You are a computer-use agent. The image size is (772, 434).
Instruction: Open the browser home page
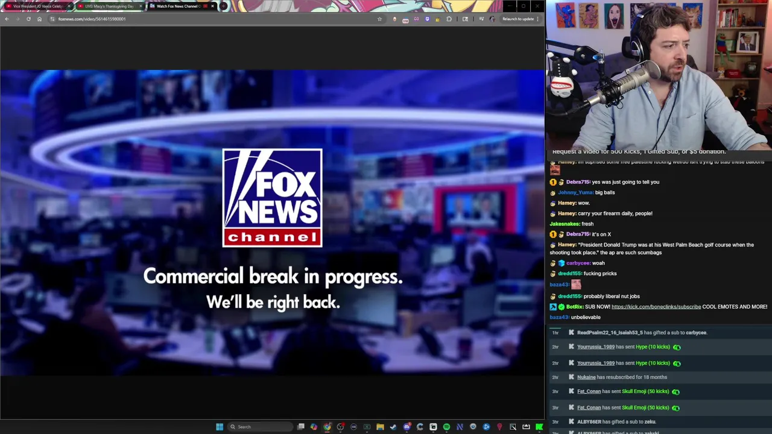pyautogui.click(x=39, y=19)
